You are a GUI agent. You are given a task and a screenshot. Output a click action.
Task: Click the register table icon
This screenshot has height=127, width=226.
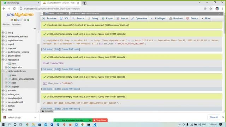point(10,87)
